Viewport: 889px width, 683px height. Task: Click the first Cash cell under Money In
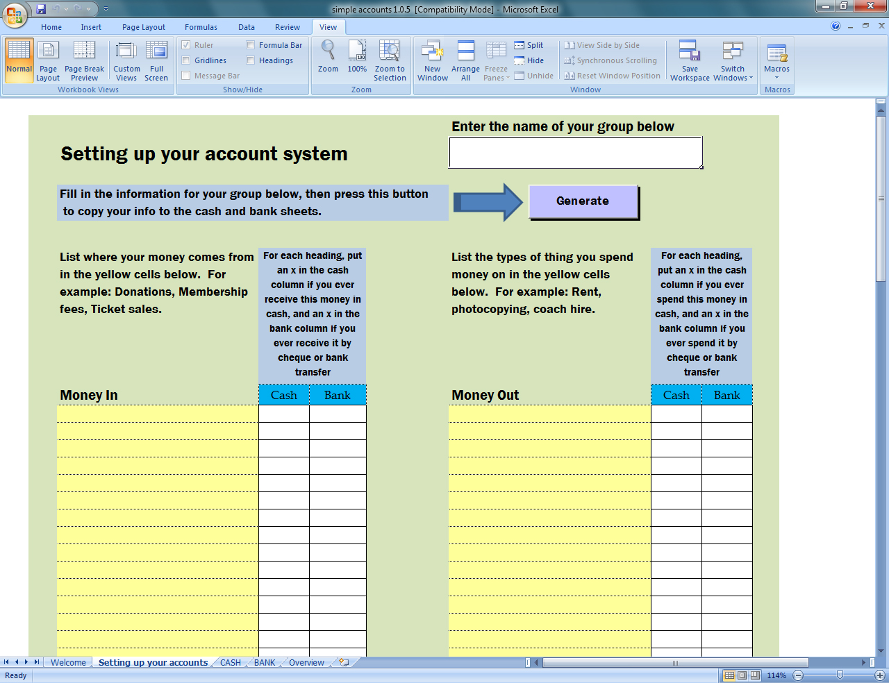click(x=284, y=414)
